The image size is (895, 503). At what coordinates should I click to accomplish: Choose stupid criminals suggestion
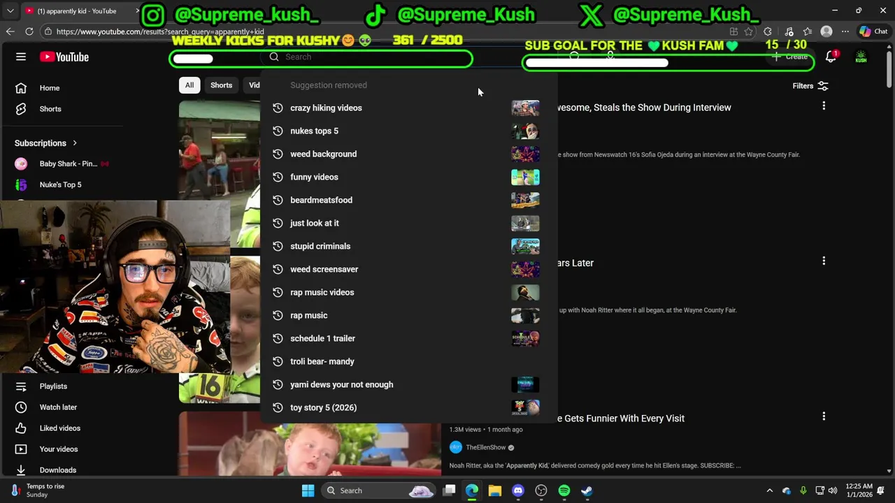pos(408,246)
